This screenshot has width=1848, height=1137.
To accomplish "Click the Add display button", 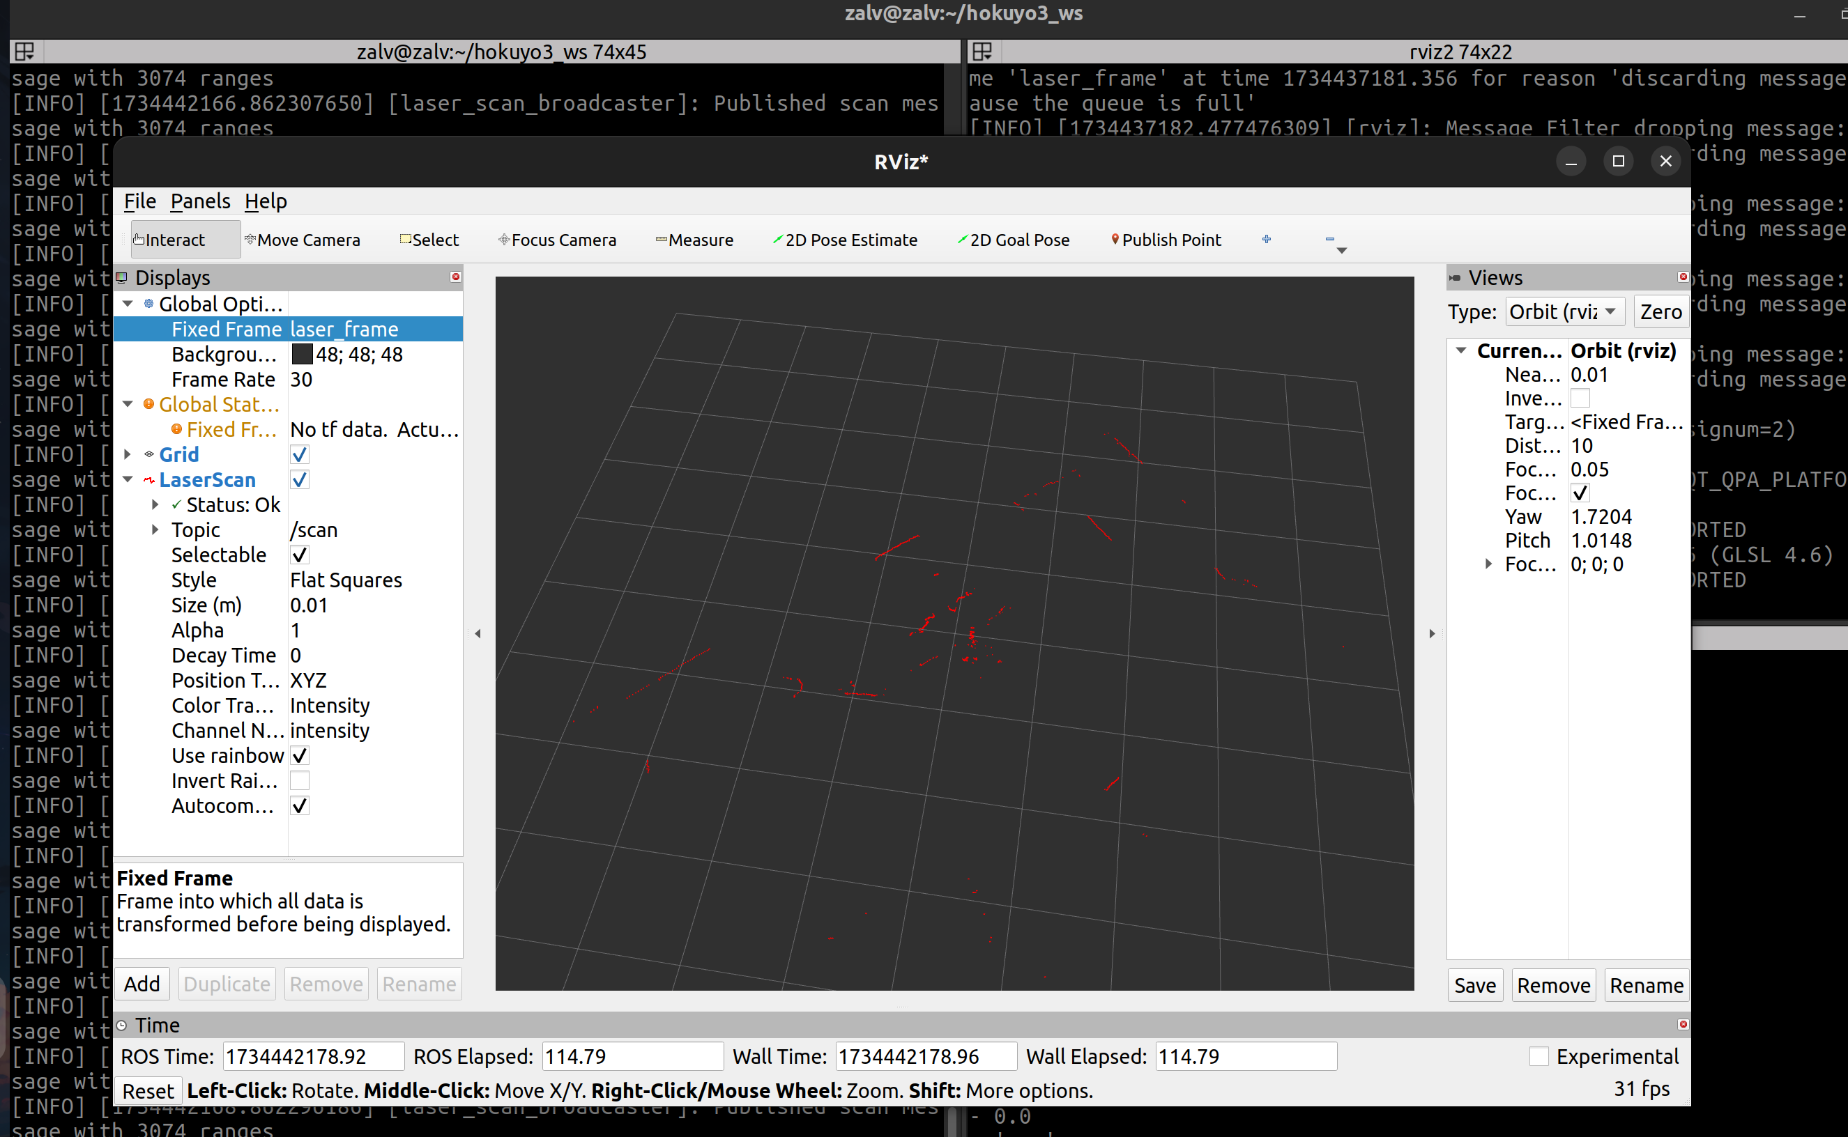I will (142, 984).
